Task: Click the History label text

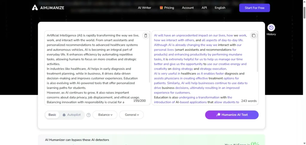Action: [271, 34]
